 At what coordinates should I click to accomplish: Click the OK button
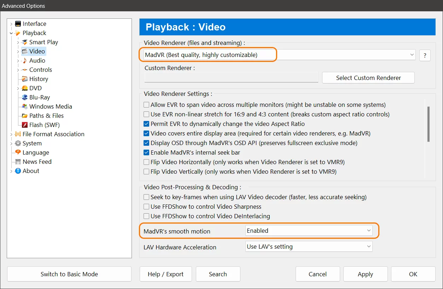[413, 274]
